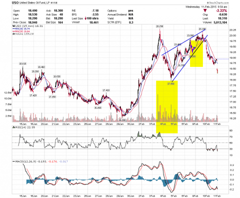The height and width of the screenshot is (198, 240).
Task: Click the red down-triangle next to -3.33%
Action: [x=205, y=10]
